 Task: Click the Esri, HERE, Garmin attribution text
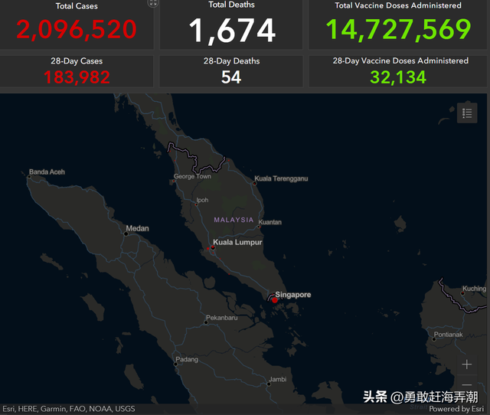click(x=69, y=409)
